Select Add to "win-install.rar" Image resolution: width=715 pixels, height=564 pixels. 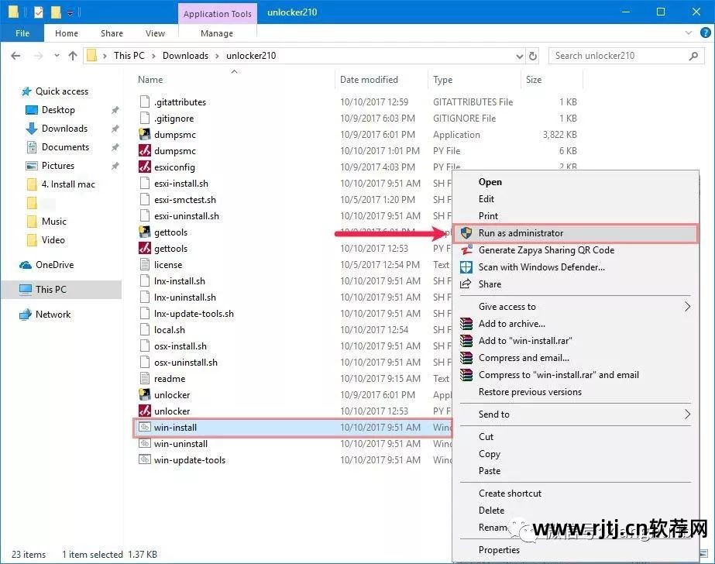pos(525,341)
